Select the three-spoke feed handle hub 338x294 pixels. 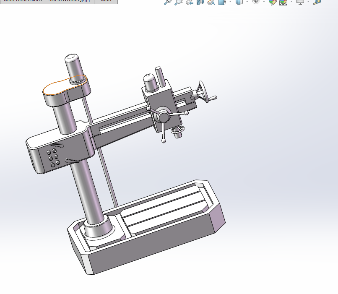[164, 117]
